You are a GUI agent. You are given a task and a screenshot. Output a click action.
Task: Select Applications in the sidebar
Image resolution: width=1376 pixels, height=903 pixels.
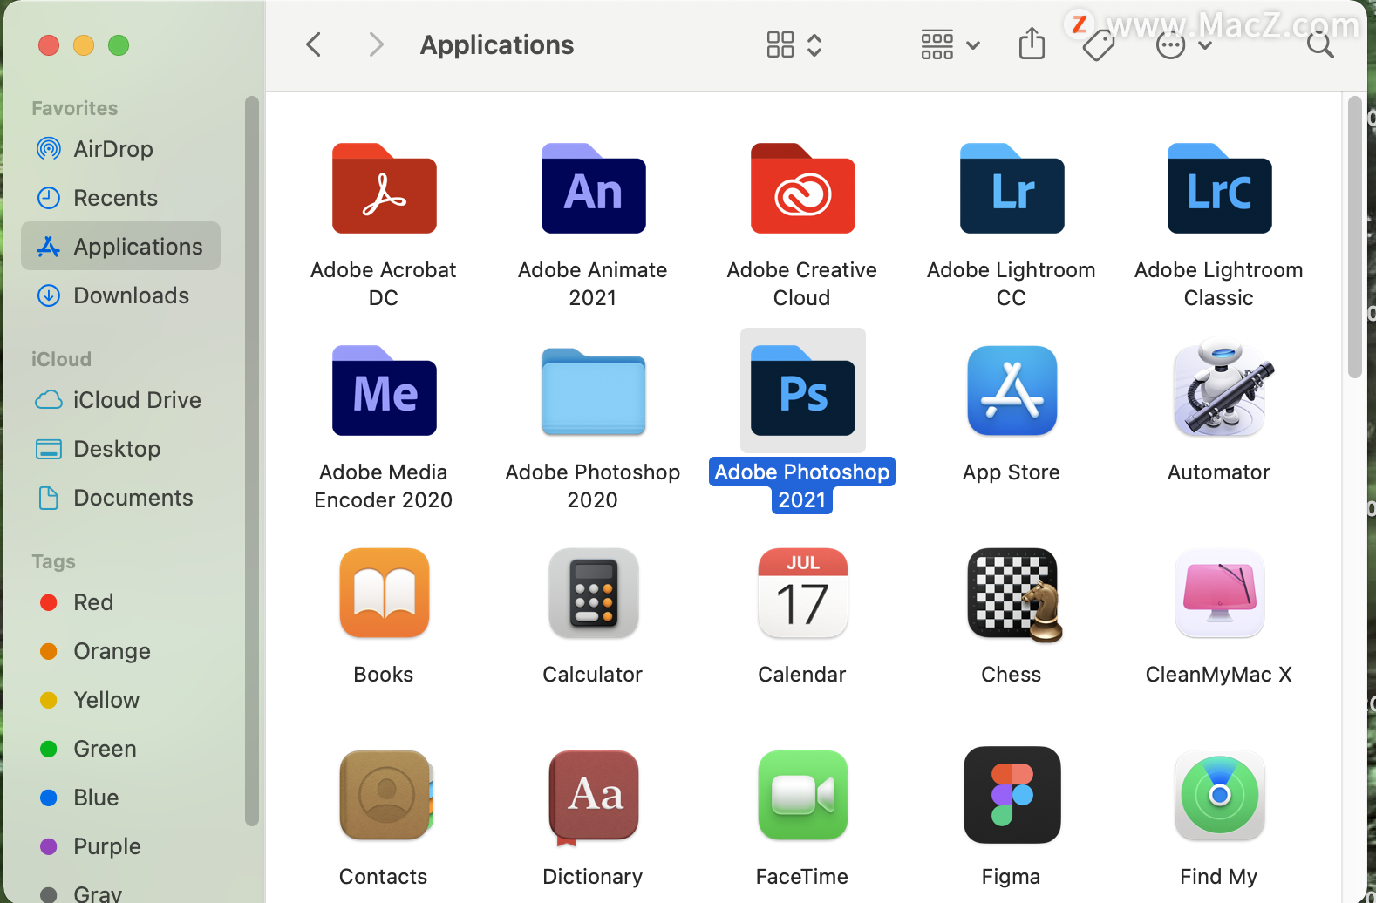tap(120, 247)
